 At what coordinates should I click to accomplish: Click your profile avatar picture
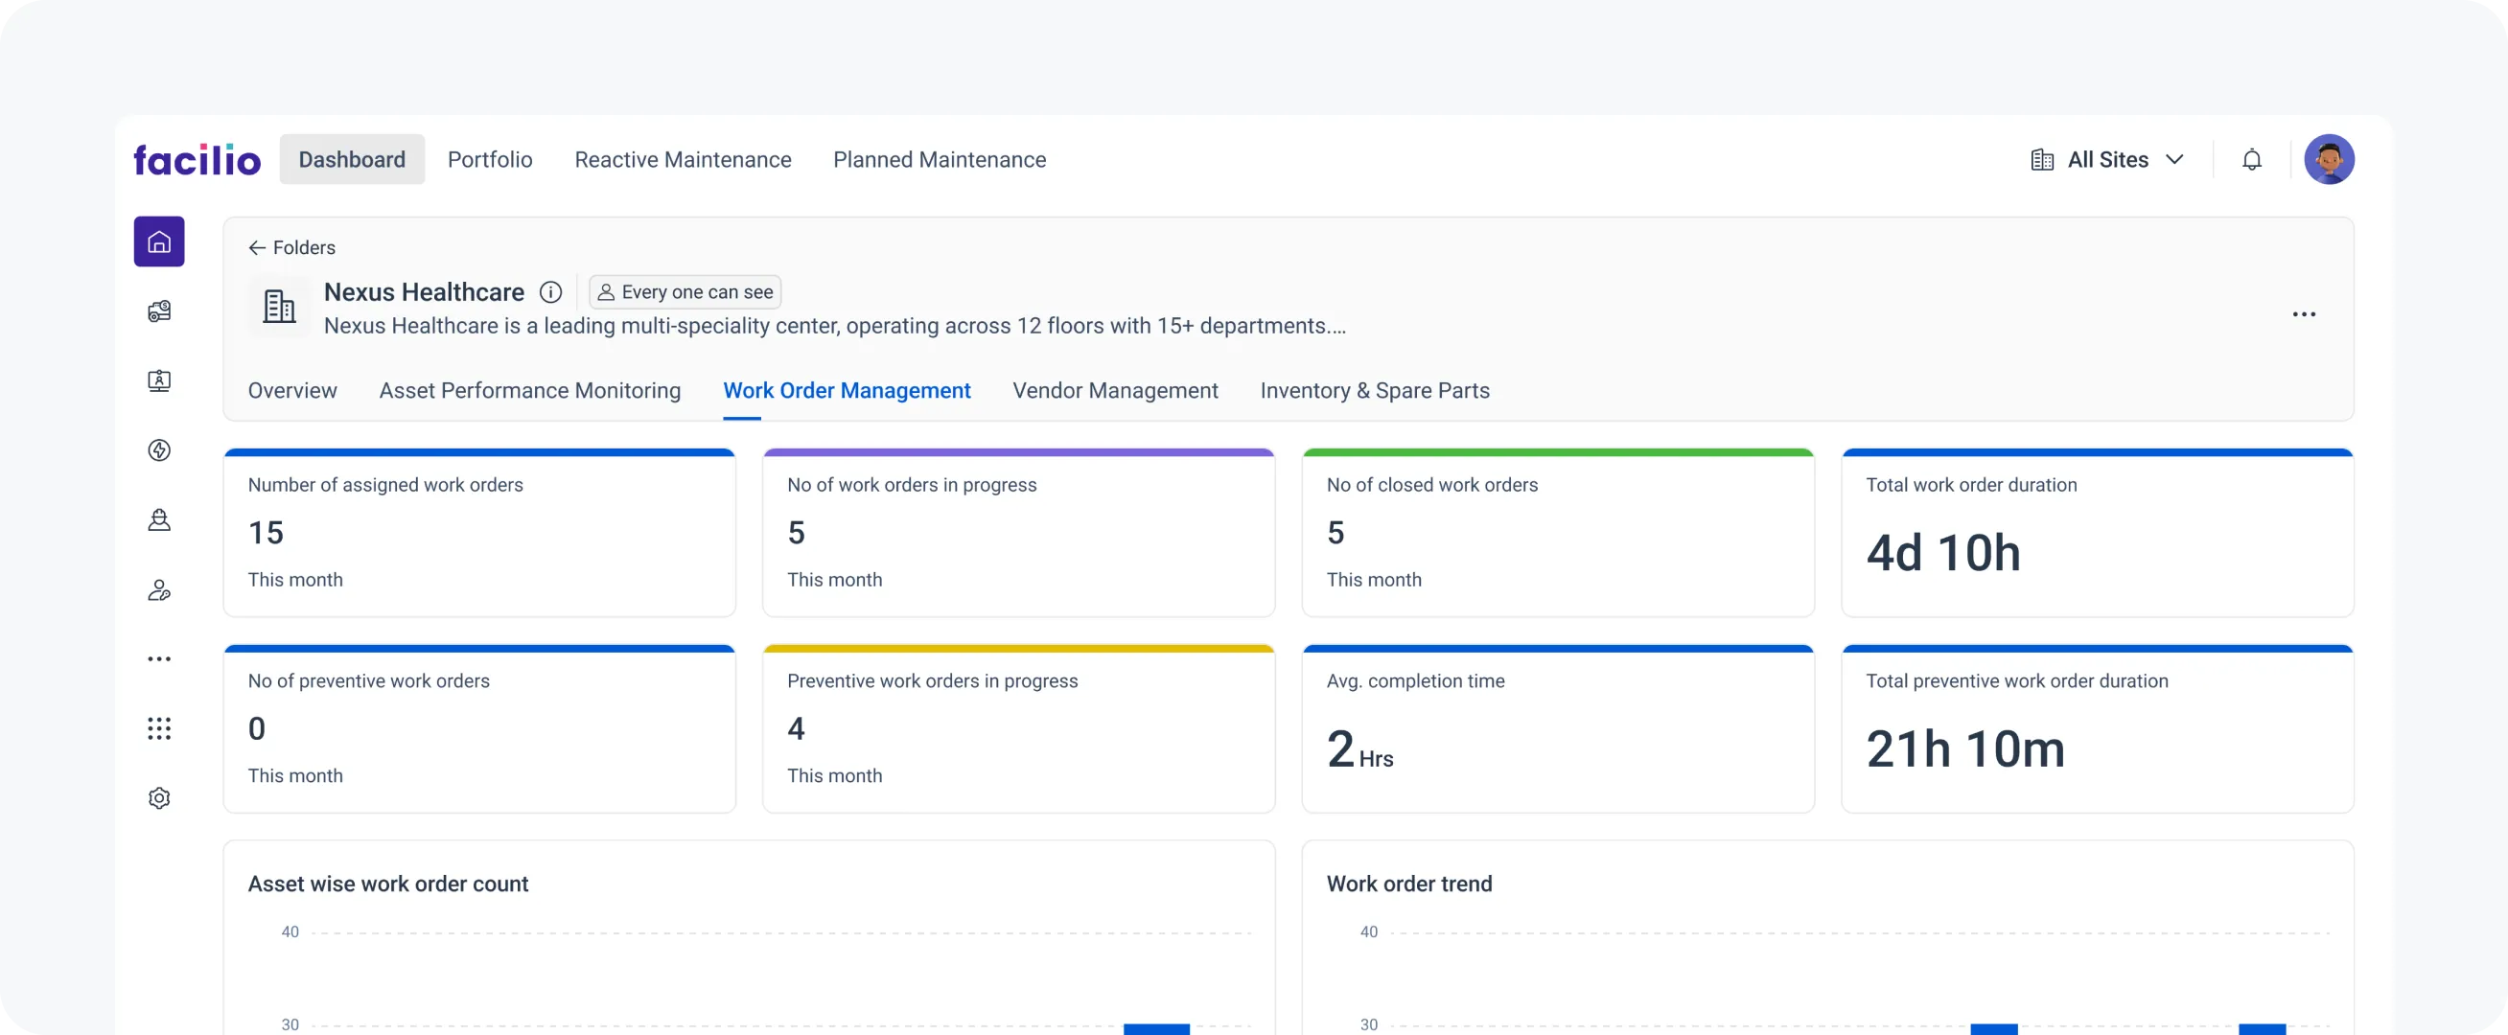tap(2331, 159)
